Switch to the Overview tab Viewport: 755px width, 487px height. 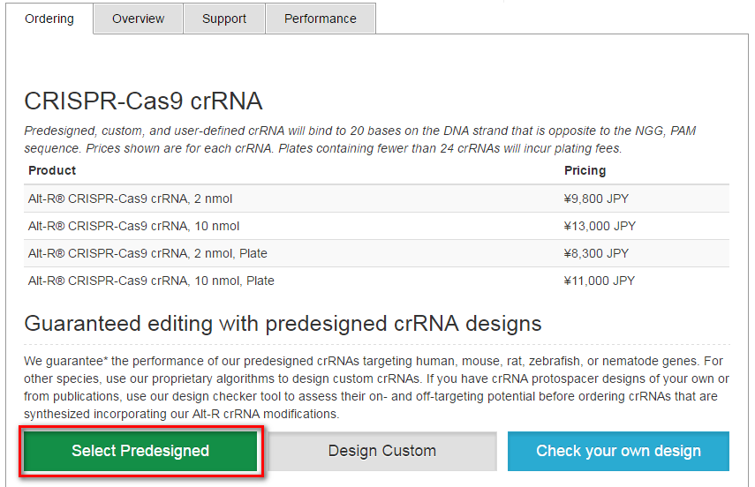point(138,19)
